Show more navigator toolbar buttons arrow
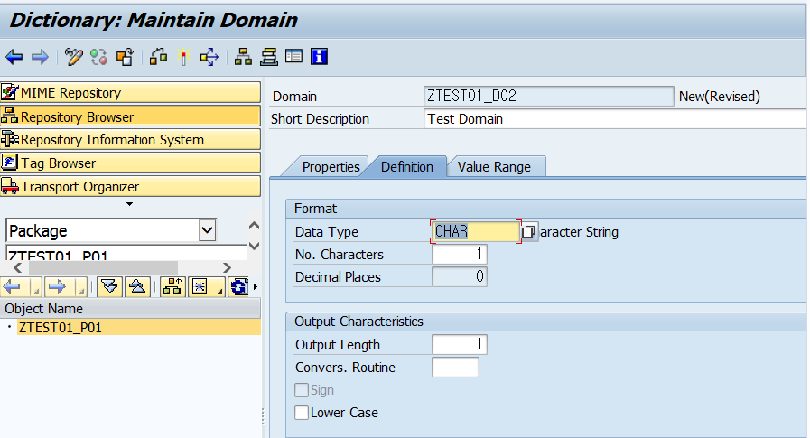The height and width of the screenshot is (438, 810). coord(256,286)
